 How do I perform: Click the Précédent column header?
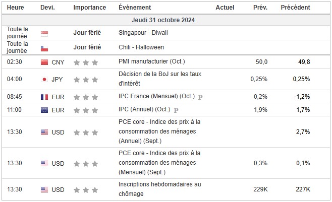pyautogui.click(x=295, y=8)
